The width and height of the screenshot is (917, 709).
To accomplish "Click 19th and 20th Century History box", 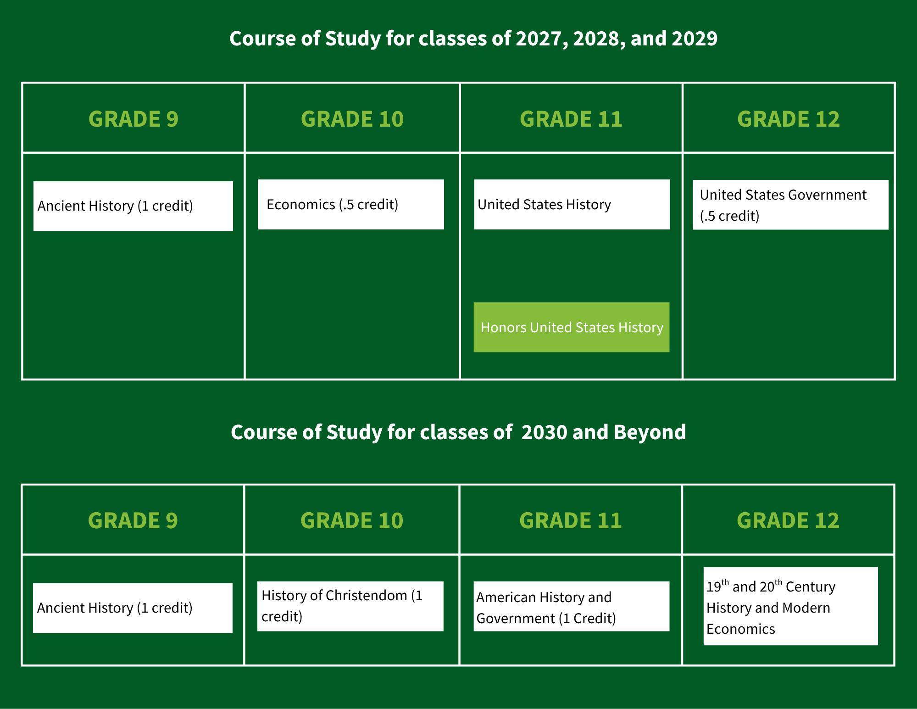I will pyautogui.click(x=791, y=606).
